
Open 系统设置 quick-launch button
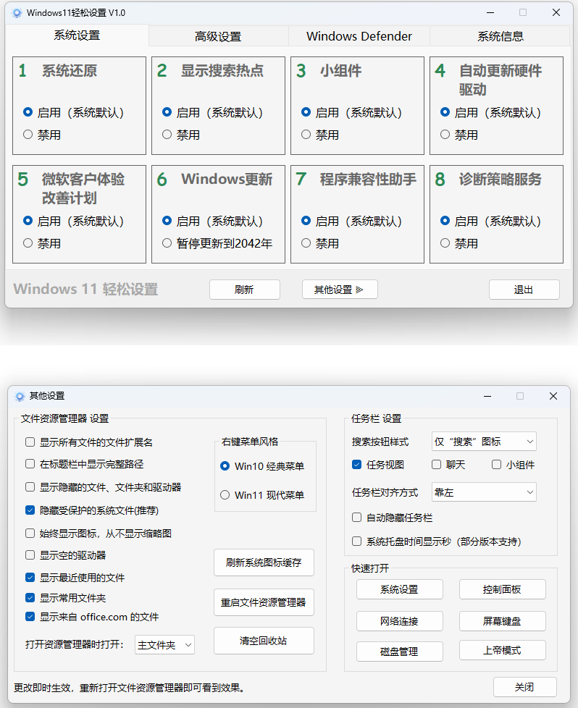400,589
